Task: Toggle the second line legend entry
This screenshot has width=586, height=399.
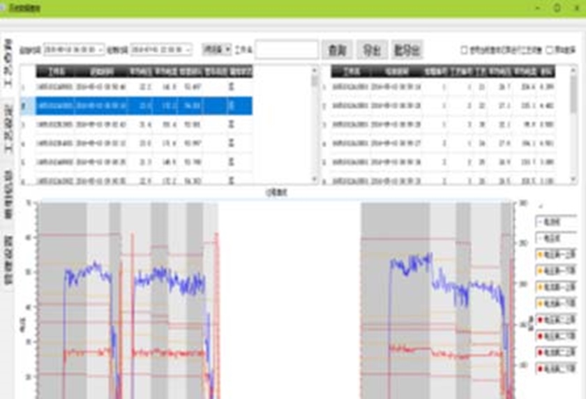Action: coord(556,238)
